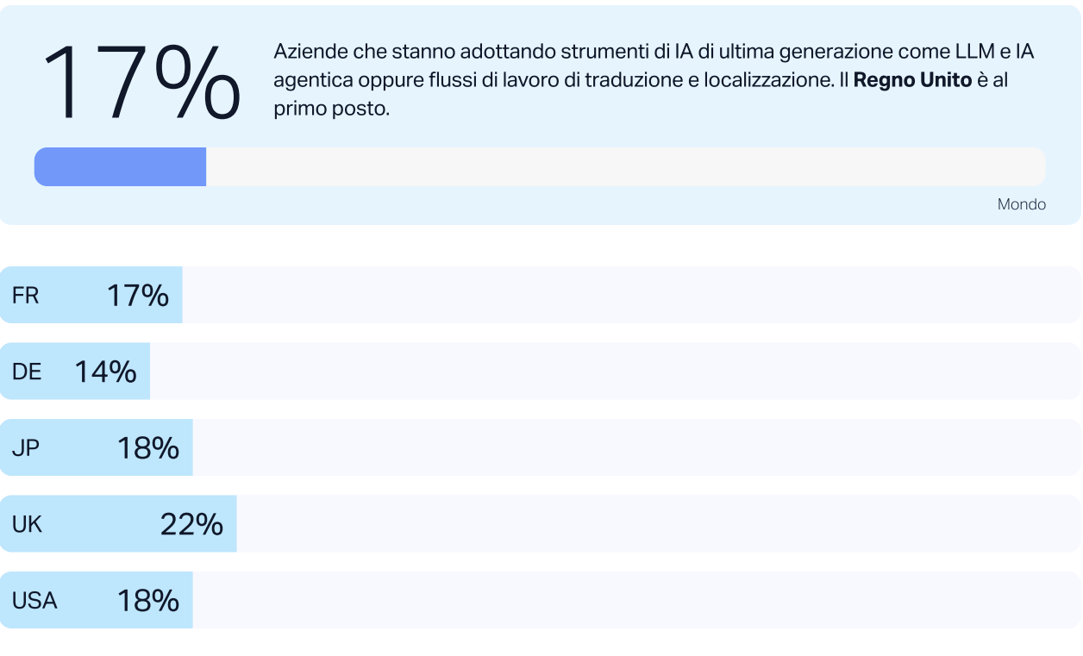The image size is (1083, 656).
Task: Click the 18% value in JP bar
Action: [x=148, y=448]
